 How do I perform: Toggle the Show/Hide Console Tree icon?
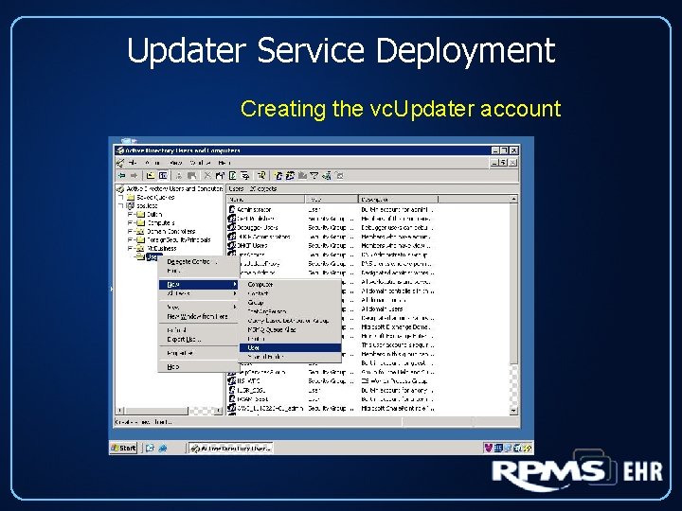point(163,176)
